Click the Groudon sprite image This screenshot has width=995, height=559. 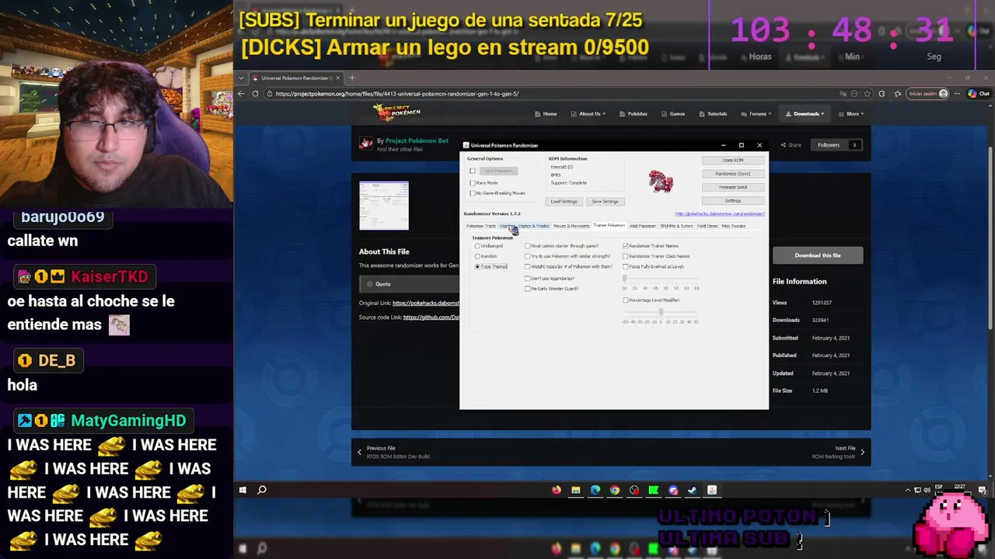(x=661, y=182)
